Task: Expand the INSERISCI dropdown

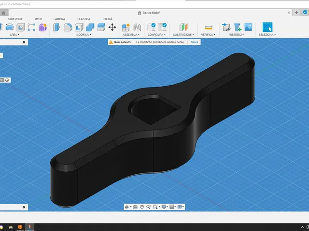Action: [237, 35]
